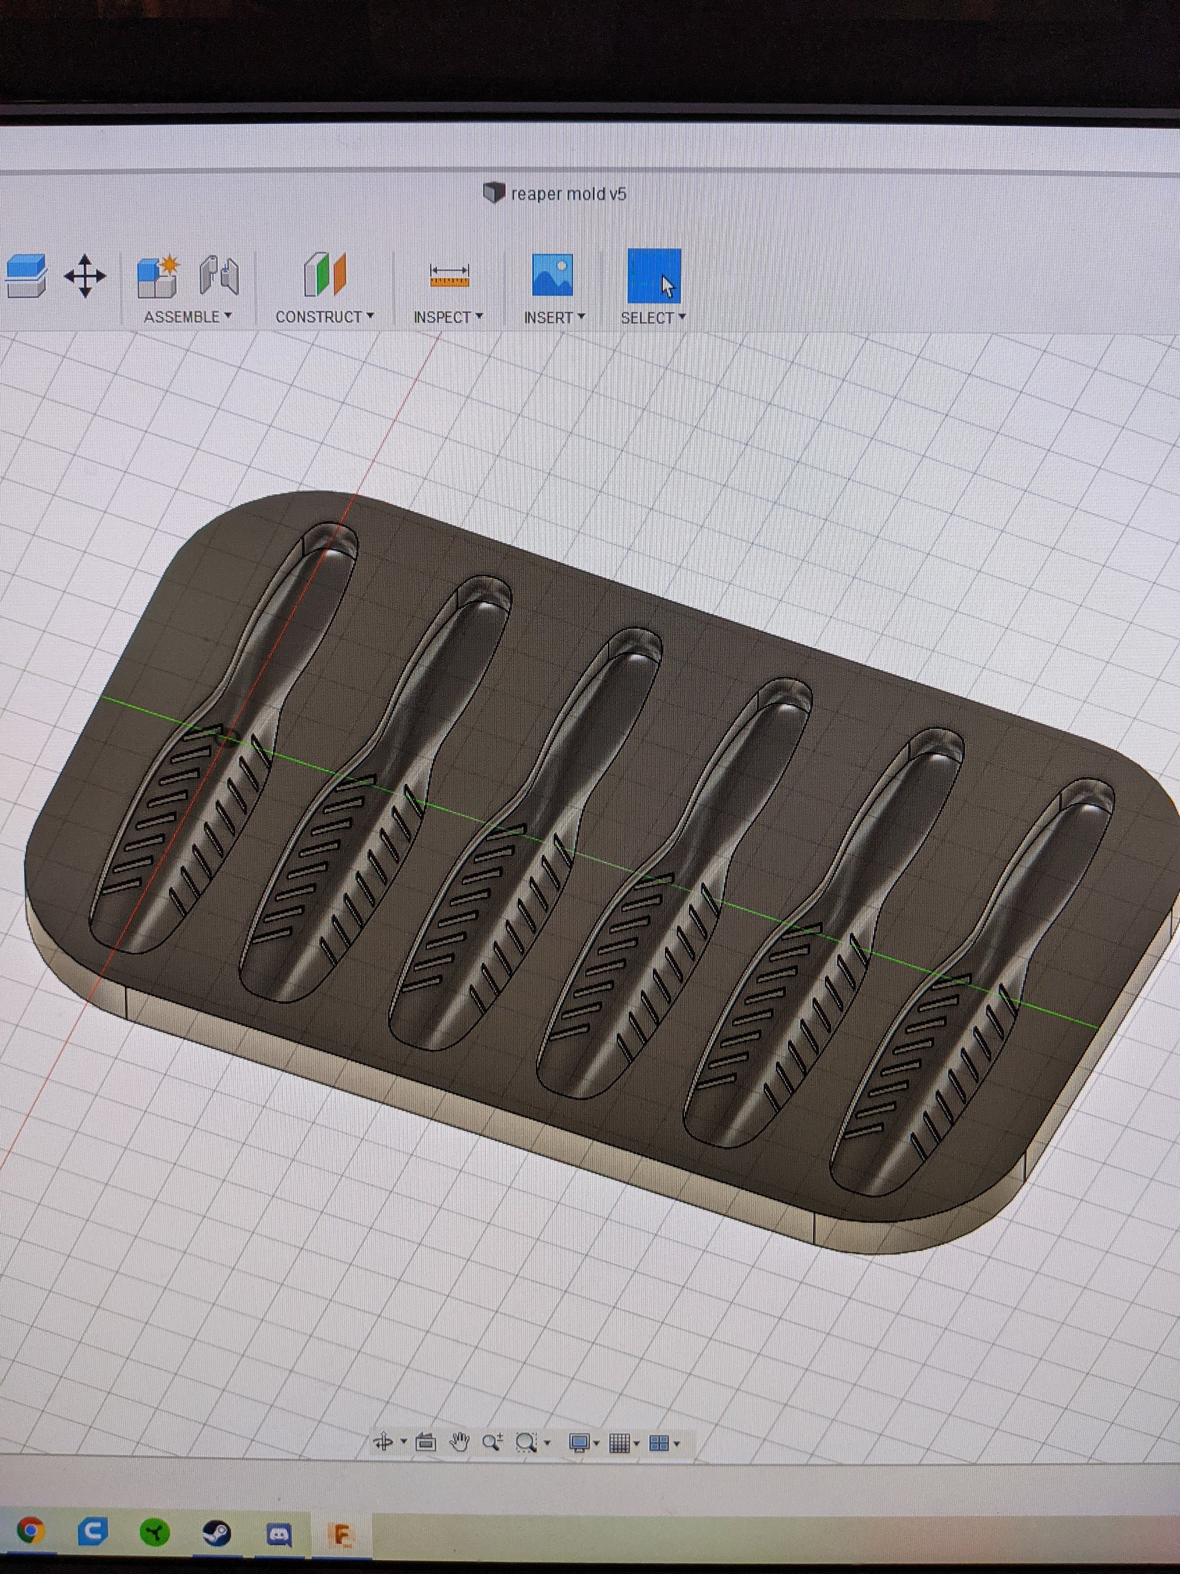Click the Fit view icon in the navigation bar
Image resolution: width=1180 pixels, height=1574 pixels.
[x=425, y=1443]
